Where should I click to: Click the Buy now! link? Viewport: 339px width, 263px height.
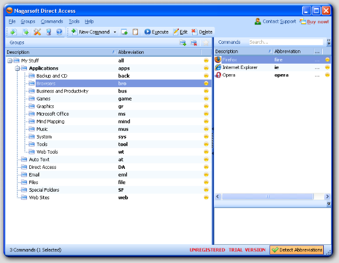pos(314,22)
